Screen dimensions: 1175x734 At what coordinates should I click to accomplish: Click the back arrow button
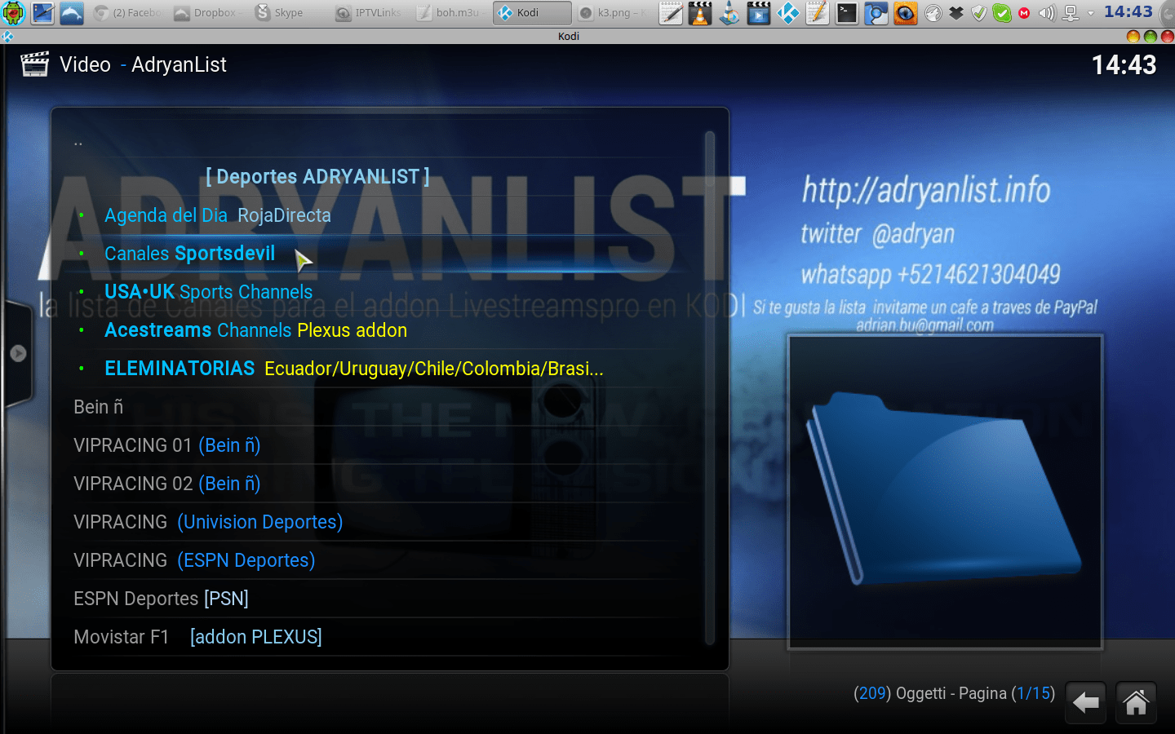tap(1086, 702)
